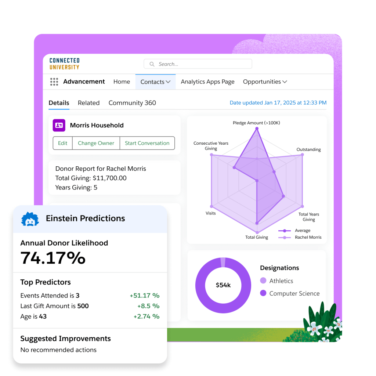Click the $54k donut chart center

(x=223, y=285)
